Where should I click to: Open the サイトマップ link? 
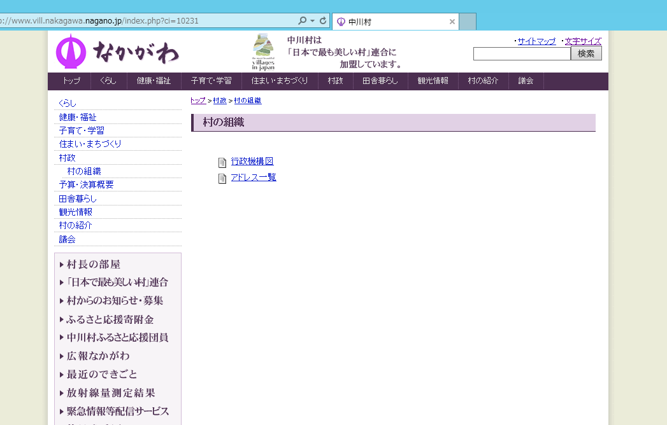coord(536,41)
